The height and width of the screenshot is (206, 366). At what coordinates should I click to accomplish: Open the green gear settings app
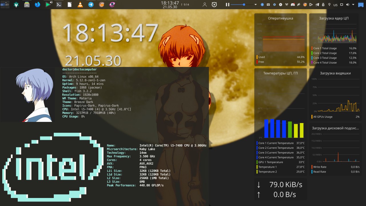point(17,5)
